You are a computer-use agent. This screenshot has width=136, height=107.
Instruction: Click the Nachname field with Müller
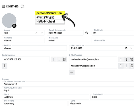[68, 41]
